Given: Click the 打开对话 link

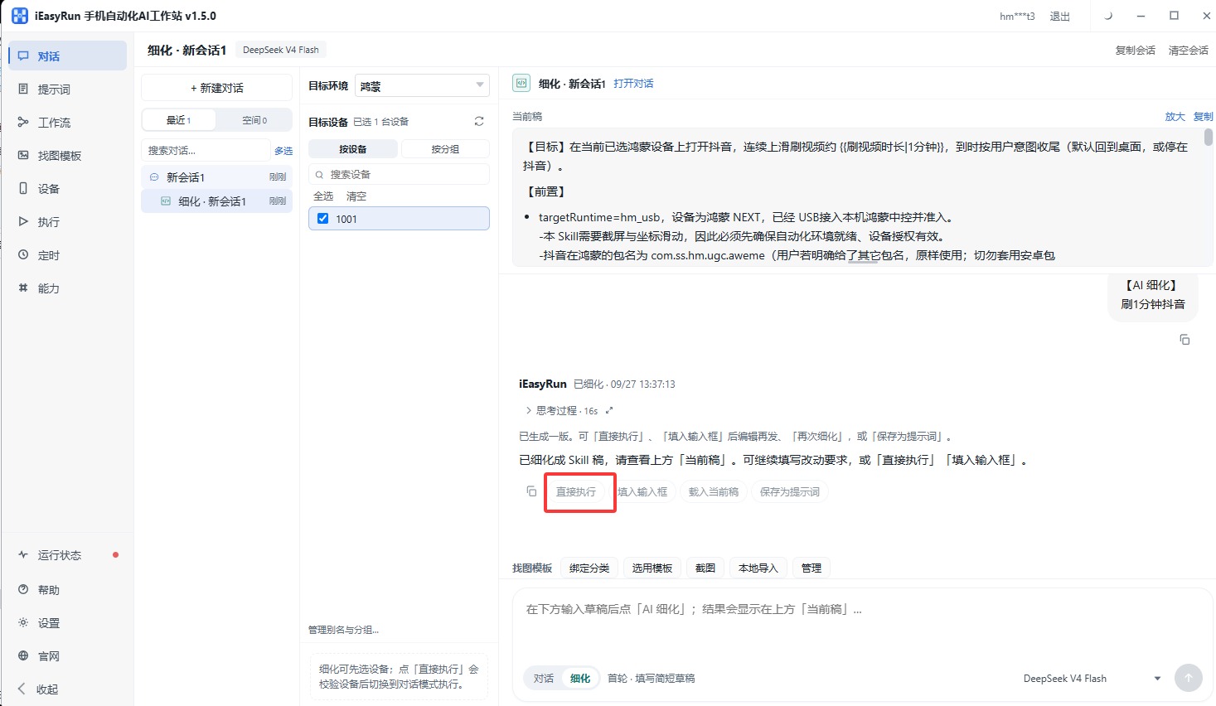Looking at the screenshot, I should point(633,84).
